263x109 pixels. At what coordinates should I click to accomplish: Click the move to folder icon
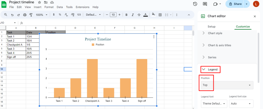pos(46,2)
